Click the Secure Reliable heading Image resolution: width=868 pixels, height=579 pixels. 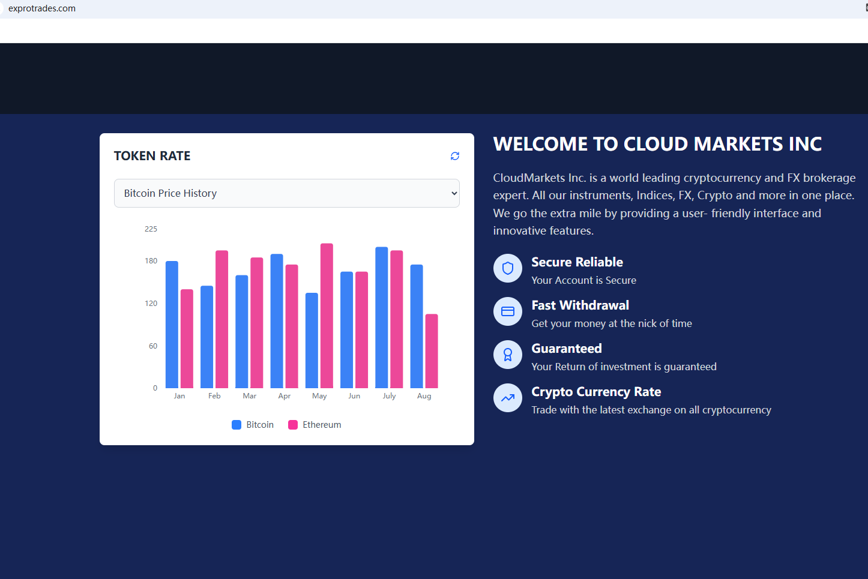577,262
